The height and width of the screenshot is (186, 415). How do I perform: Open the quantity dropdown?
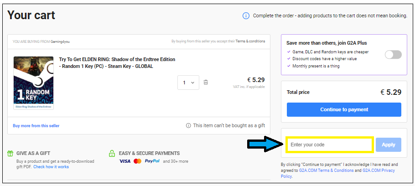pyautogui.click(x=188, y=83)
